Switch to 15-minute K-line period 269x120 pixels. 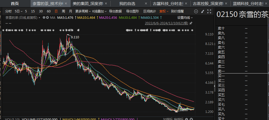[x=33, y=11]
